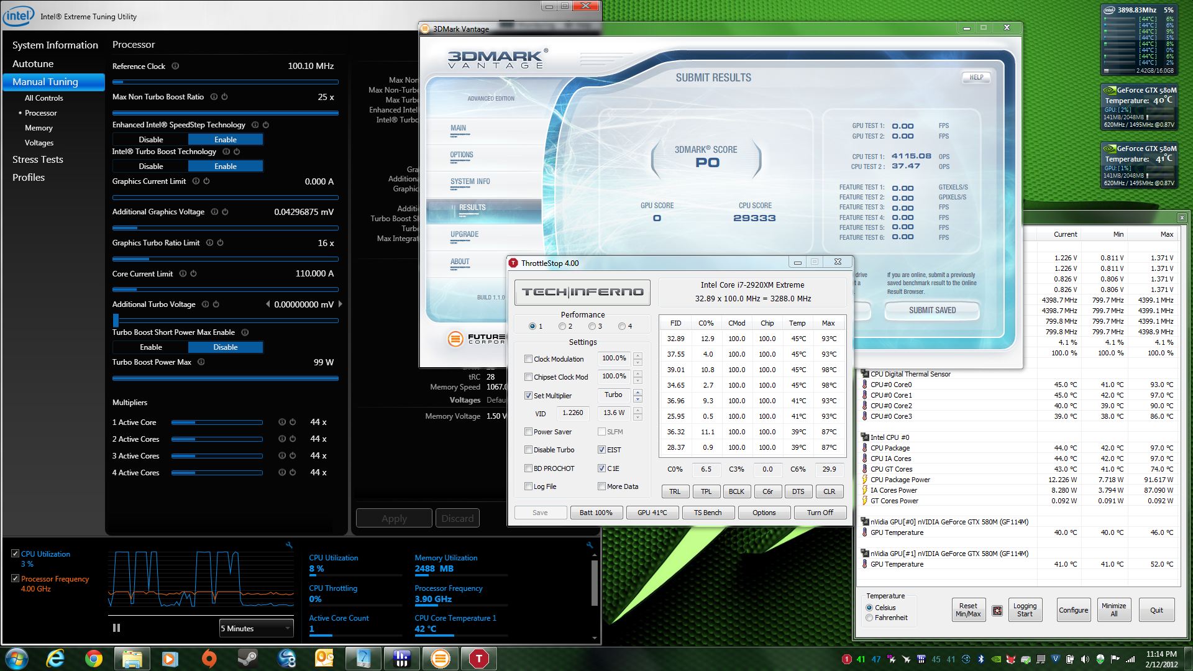Select Fahrenheit temperature unit in HWMonitor
This screenshot has width=1193, height=671.
pos(869,618)
